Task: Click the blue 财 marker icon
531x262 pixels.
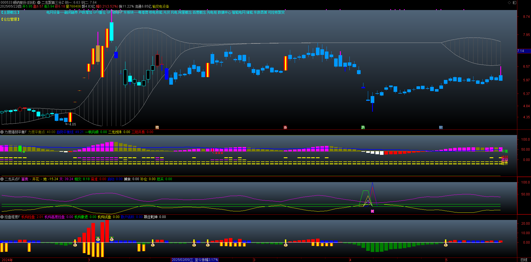Action: pyautogui.click(x=441, y=127)
